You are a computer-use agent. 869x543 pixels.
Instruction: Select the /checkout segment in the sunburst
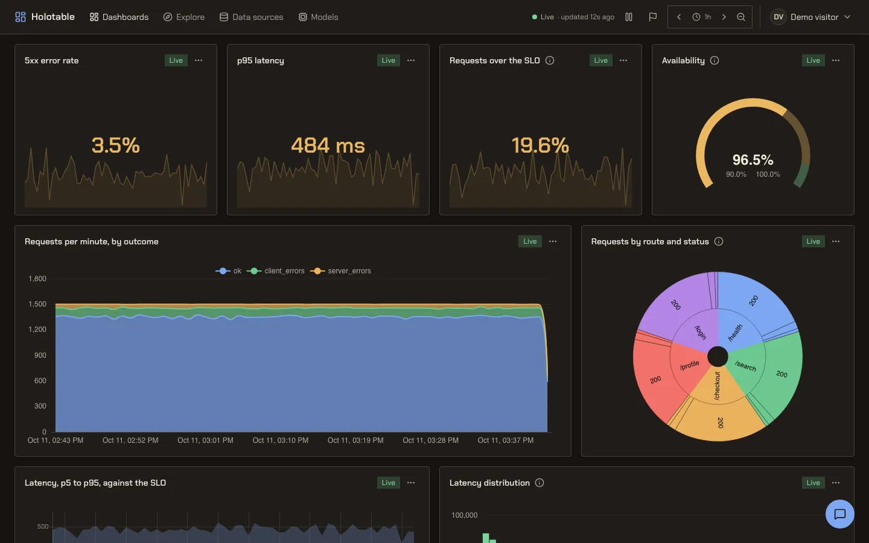(x=718, y=386)
